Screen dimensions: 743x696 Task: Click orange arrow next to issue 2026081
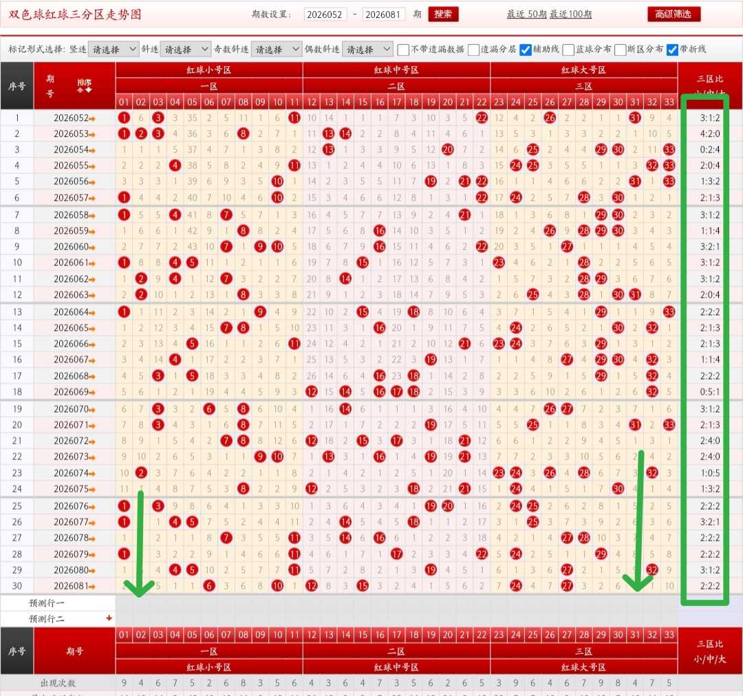[x=92, y=587]
